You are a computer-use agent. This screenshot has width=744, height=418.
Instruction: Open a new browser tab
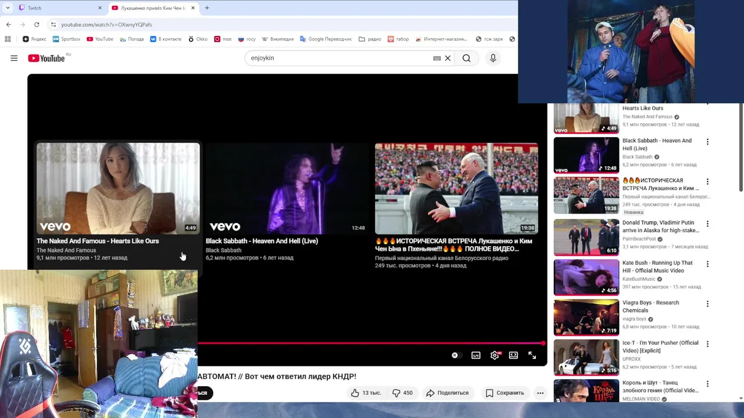[x=207, y=8]
